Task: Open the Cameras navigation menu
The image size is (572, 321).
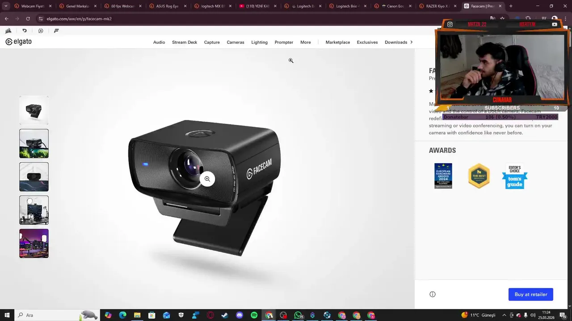Action: [x=236, y=42]
